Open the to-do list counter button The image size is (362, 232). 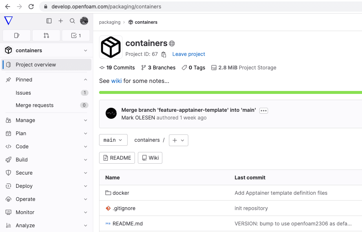(76, 35)
